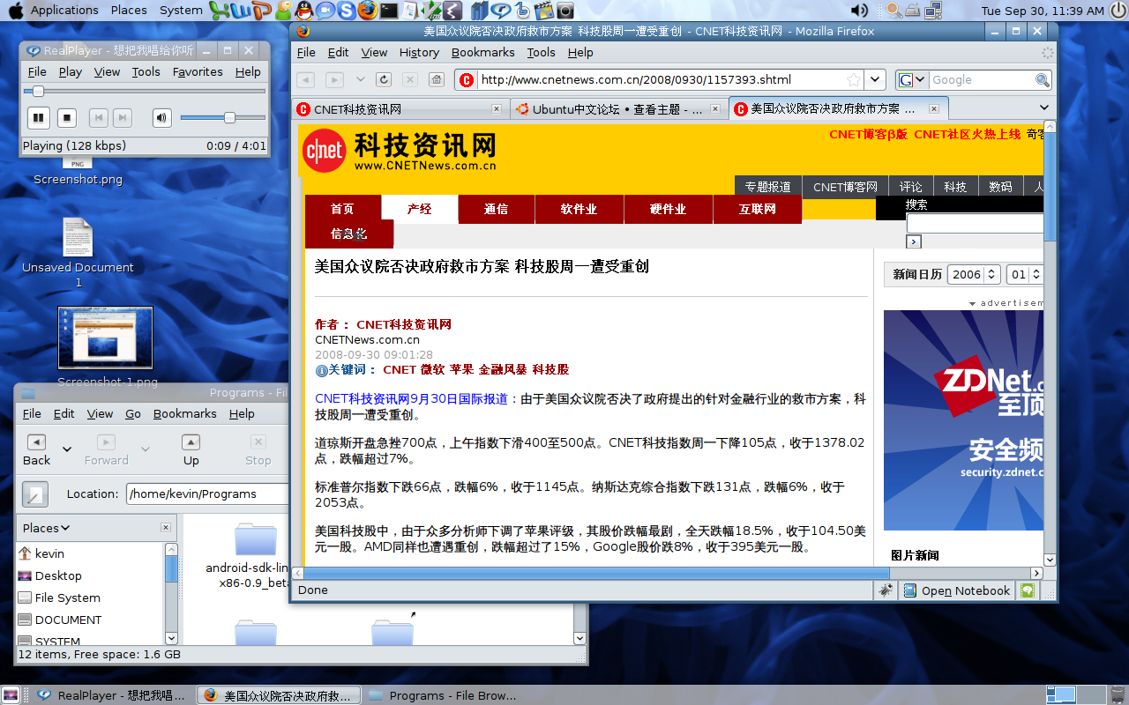Open 互联网 section on CNET site
Viewport: 1129px width, 705px height.
click(757, 209)
